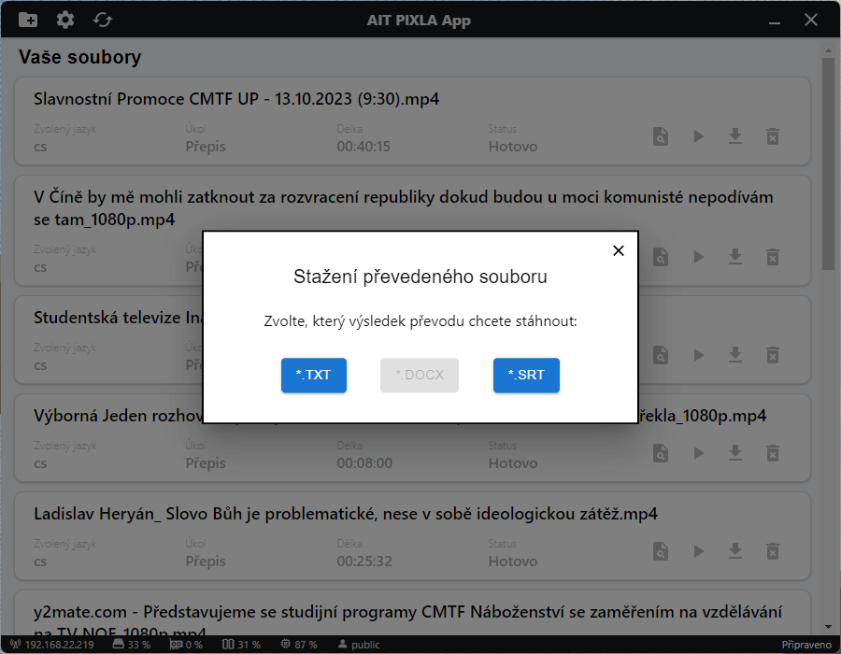Download the subtitles as *.SRT
Viewport: 841px width, 654px height.
(526, 375)
